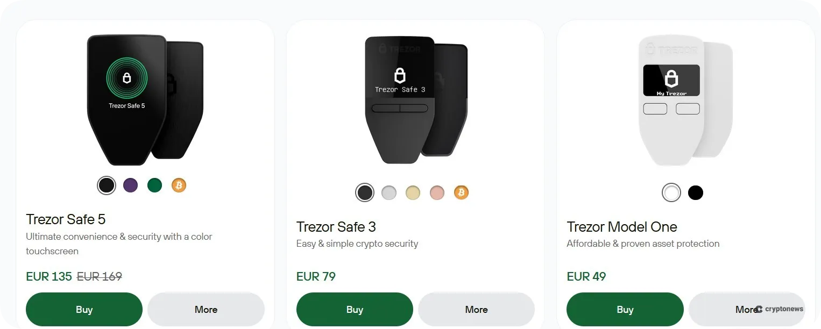The height and width of the screenshot is (329, 821).
Task: Select the black color for Trezor Model One
Action: [x=695, y=192]
